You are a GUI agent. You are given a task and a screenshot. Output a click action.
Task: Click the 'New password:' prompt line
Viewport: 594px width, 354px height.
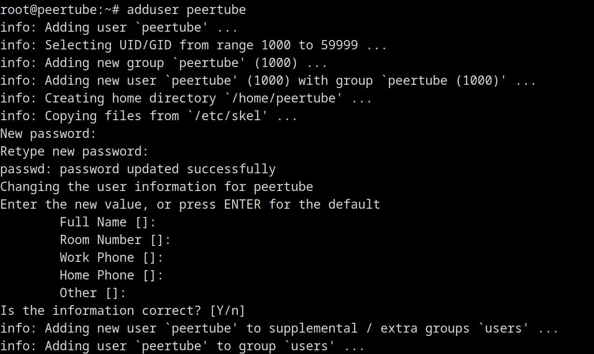click(48, 134)
